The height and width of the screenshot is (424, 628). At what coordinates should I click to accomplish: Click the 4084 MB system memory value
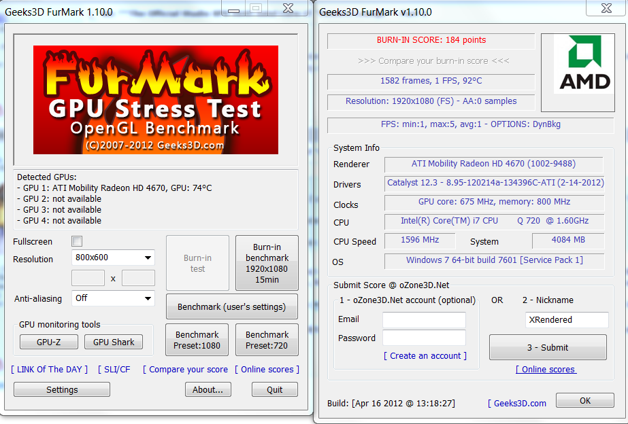pos(568,241)
